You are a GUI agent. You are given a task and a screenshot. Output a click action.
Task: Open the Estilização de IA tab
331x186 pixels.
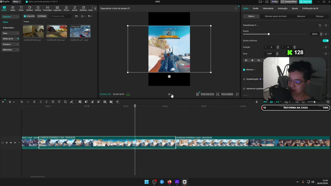click(x=310, y=8)
